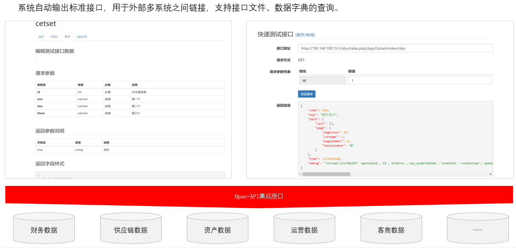Click the 返回参数说明 heading
Screen dimensions: 516x248
tap(50, 131)
